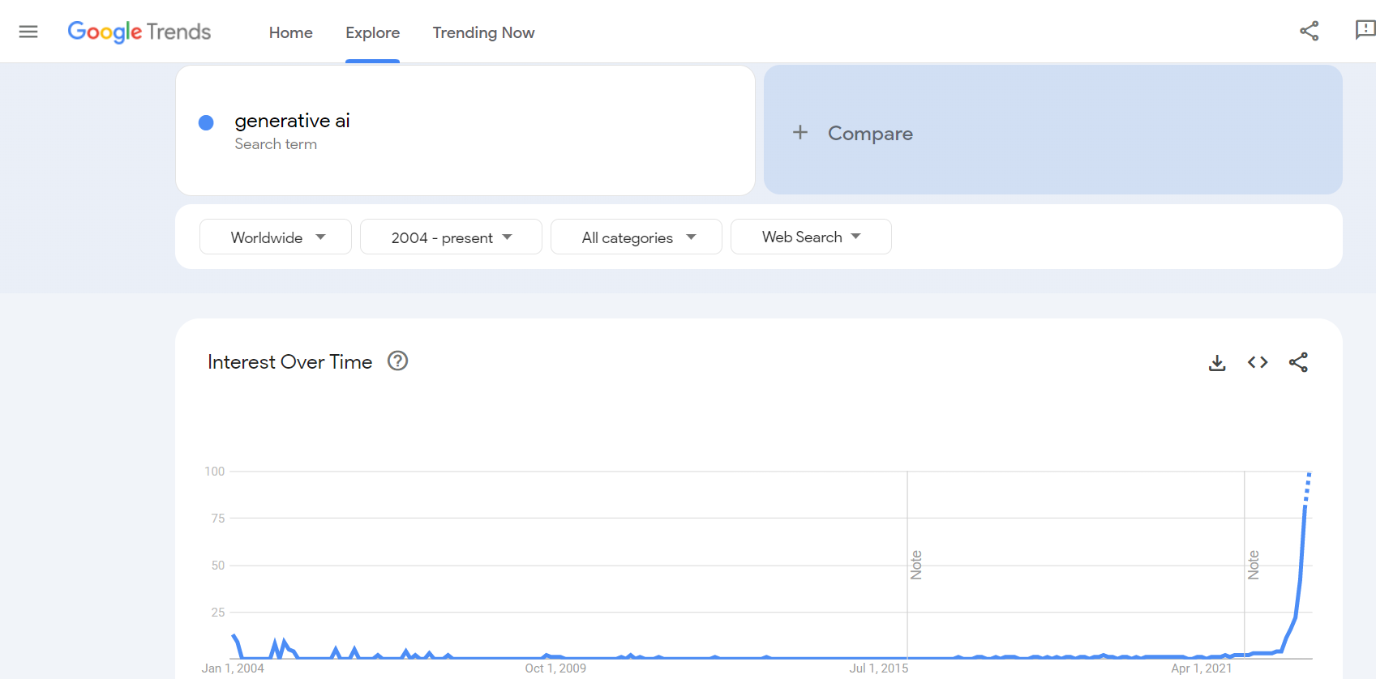Edit the generative ai search term
This screenshot has width=1376, height=679.
(x=292, y=121)
